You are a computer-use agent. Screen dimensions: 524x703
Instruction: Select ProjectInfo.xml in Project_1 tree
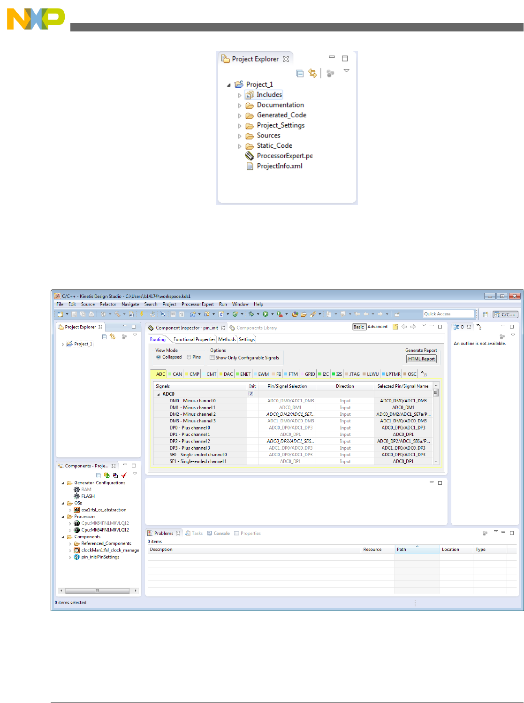click(x=274, y=166)
